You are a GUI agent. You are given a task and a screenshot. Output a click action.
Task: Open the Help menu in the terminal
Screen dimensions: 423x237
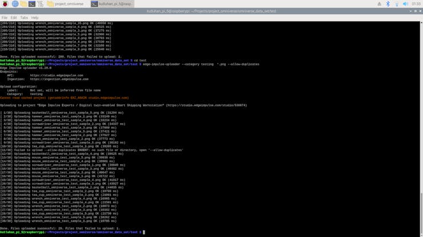click(x=35, y=18)
